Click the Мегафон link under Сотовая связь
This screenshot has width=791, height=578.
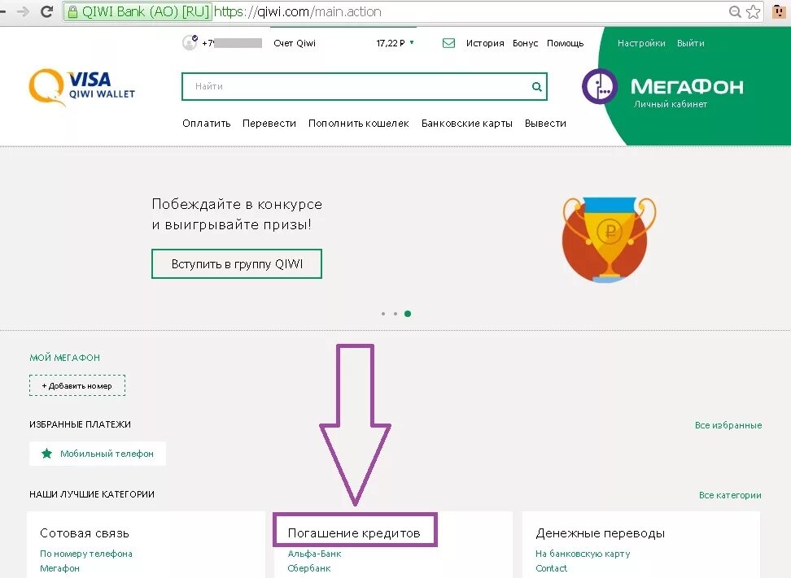59,568
